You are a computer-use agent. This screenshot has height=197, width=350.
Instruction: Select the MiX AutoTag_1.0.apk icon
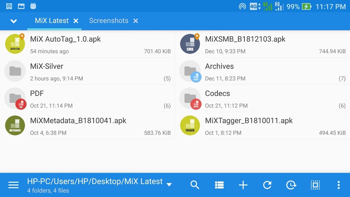(x=15, y=44)
